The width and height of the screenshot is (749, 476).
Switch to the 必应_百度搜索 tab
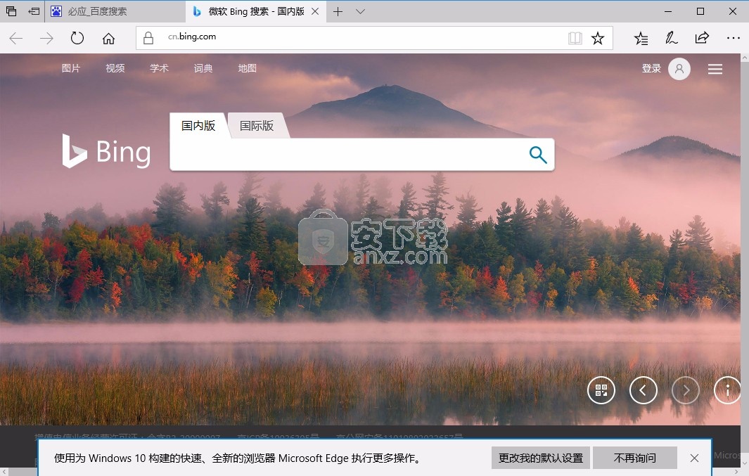[x=115, y=11]
